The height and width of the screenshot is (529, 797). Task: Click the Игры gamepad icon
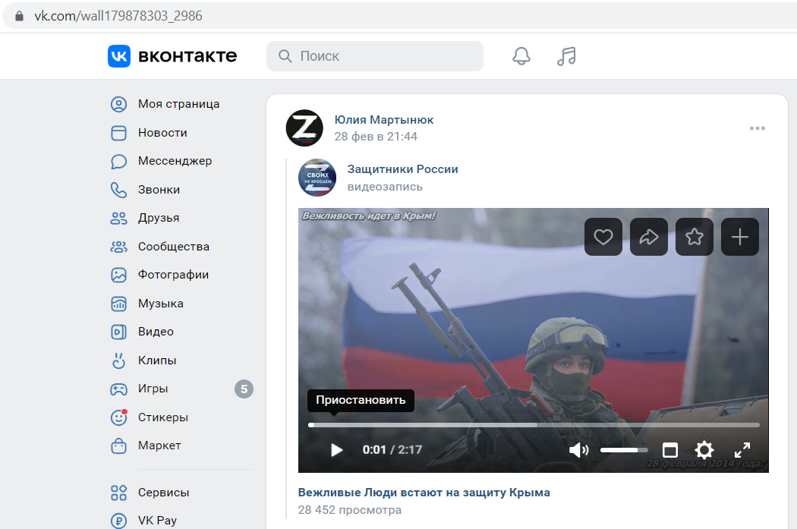[x=118, y=389]
